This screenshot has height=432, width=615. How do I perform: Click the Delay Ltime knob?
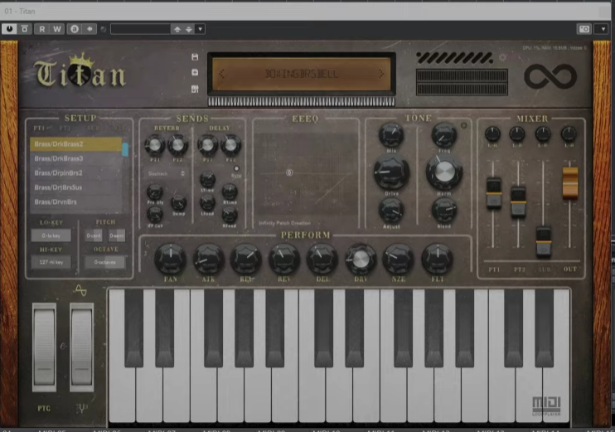click(x=207, y=180)
